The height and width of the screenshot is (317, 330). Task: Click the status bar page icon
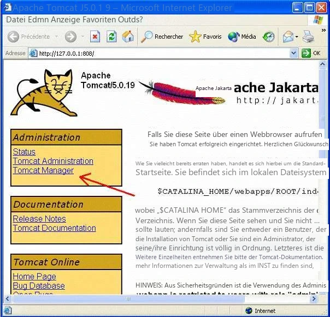pyautogui.click(x=8, y=310)
